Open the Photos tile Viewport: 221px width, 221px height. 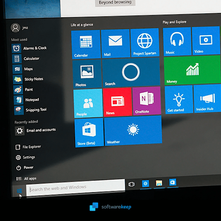click(87, 74)
